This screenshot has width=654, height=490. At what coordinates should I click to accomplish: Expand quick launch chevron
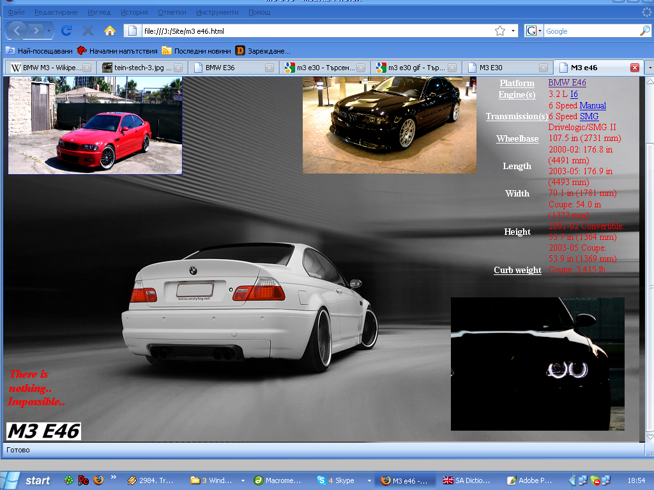click(113, 477)
